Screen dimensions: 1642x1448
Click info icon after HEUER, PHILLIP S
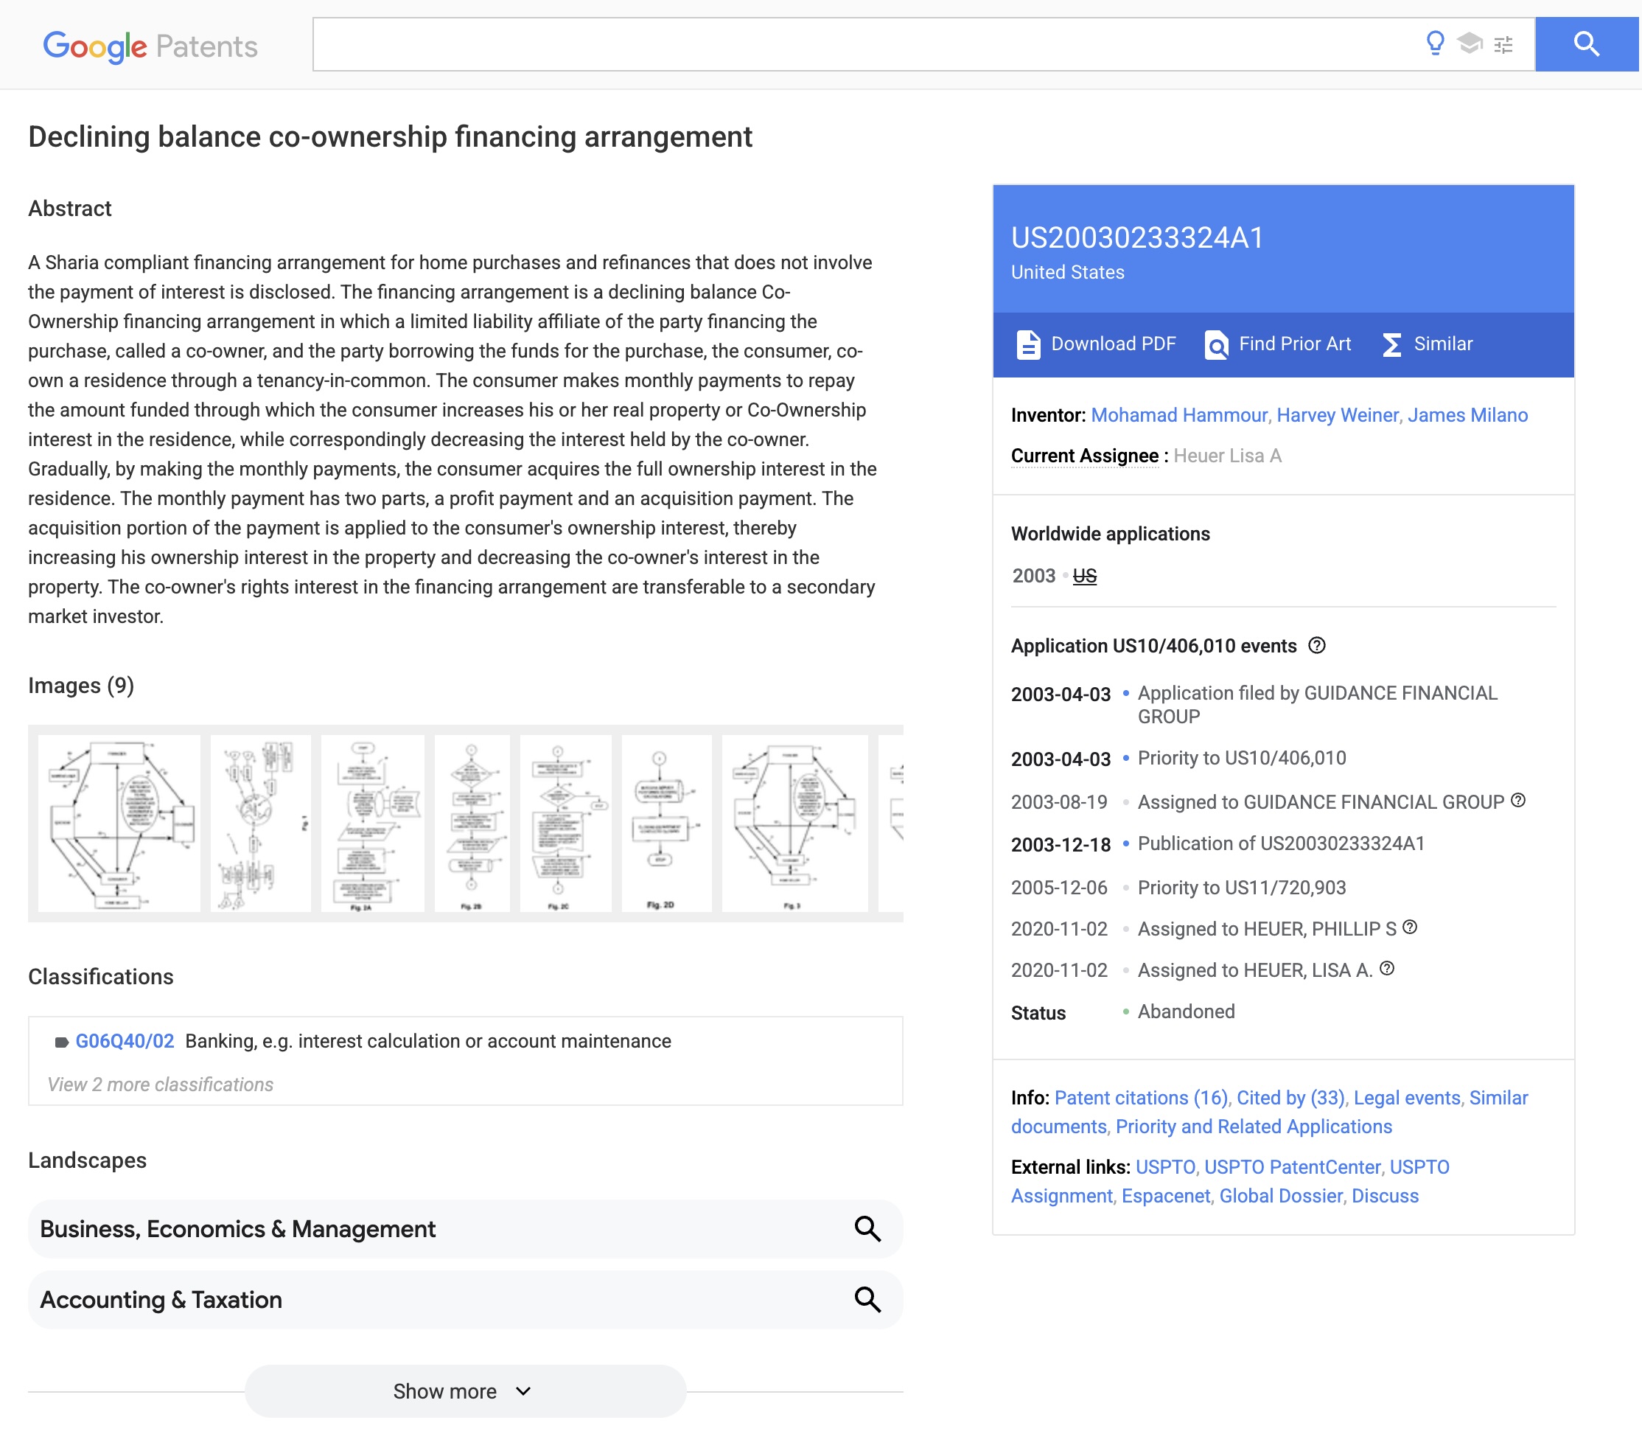[x=1410, y=927]
